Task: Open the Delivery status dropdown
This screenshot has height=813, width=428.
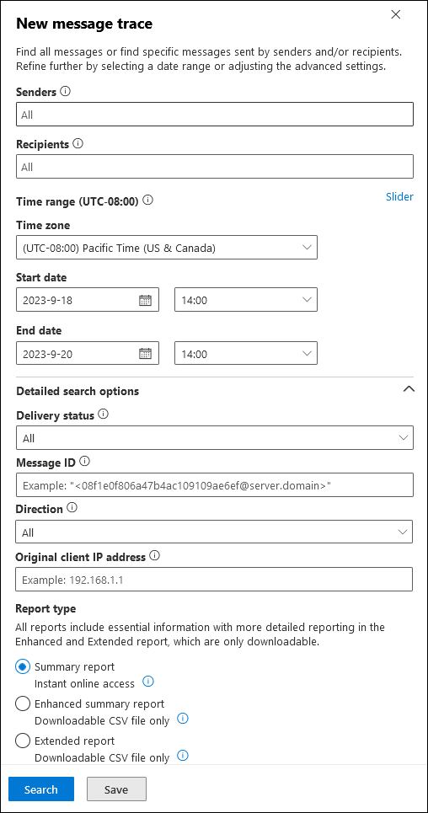Action: click(215, 437)
